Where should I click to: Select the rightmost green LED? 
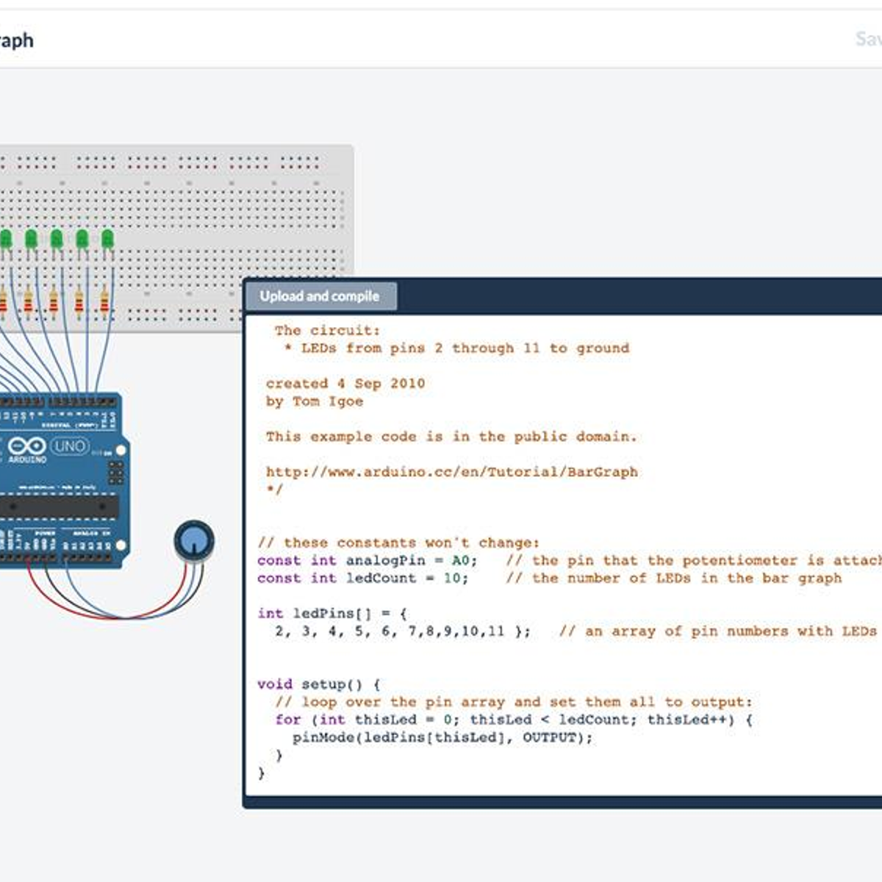click(107, 240)
